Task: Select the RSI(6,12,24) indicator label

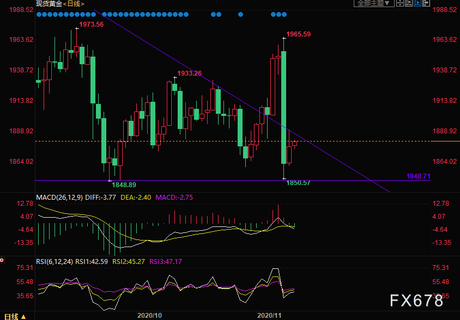Action: tap(55, 262)
